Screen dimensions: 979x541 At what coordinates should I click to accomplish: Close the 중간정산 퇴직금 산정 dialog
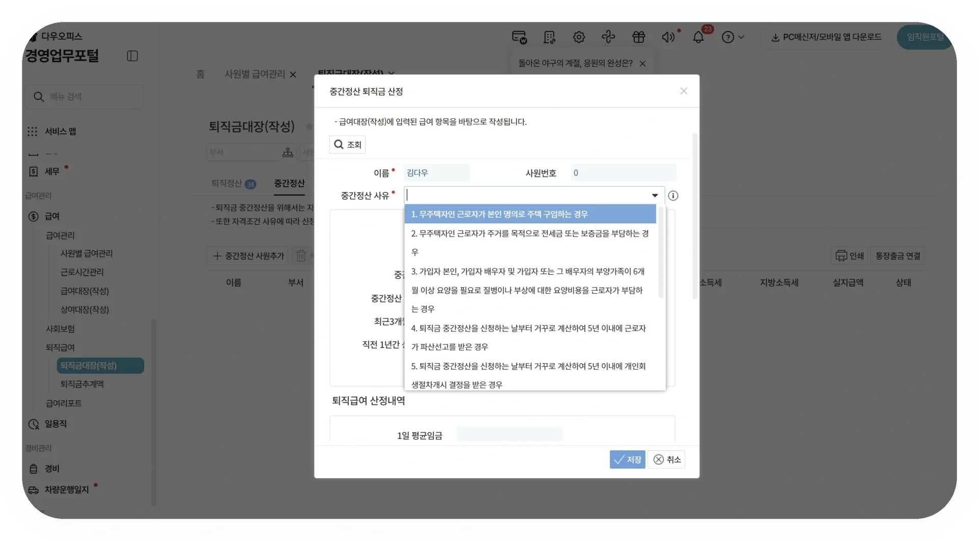(x=684, y=91)
